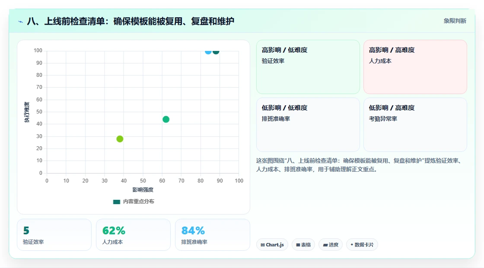Click the lightning icon beside the title
Viewport: 484px width, 268px height.
point(21,22)
